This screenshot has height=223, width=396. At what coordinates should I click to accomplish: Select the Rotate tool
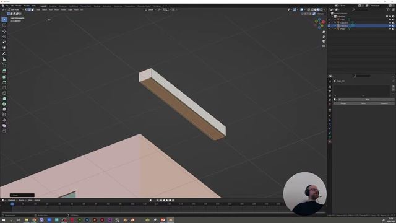[x=4, y=37]
